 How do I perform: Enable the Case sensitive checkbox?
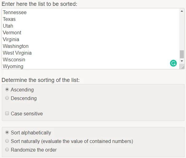(7, 114)
